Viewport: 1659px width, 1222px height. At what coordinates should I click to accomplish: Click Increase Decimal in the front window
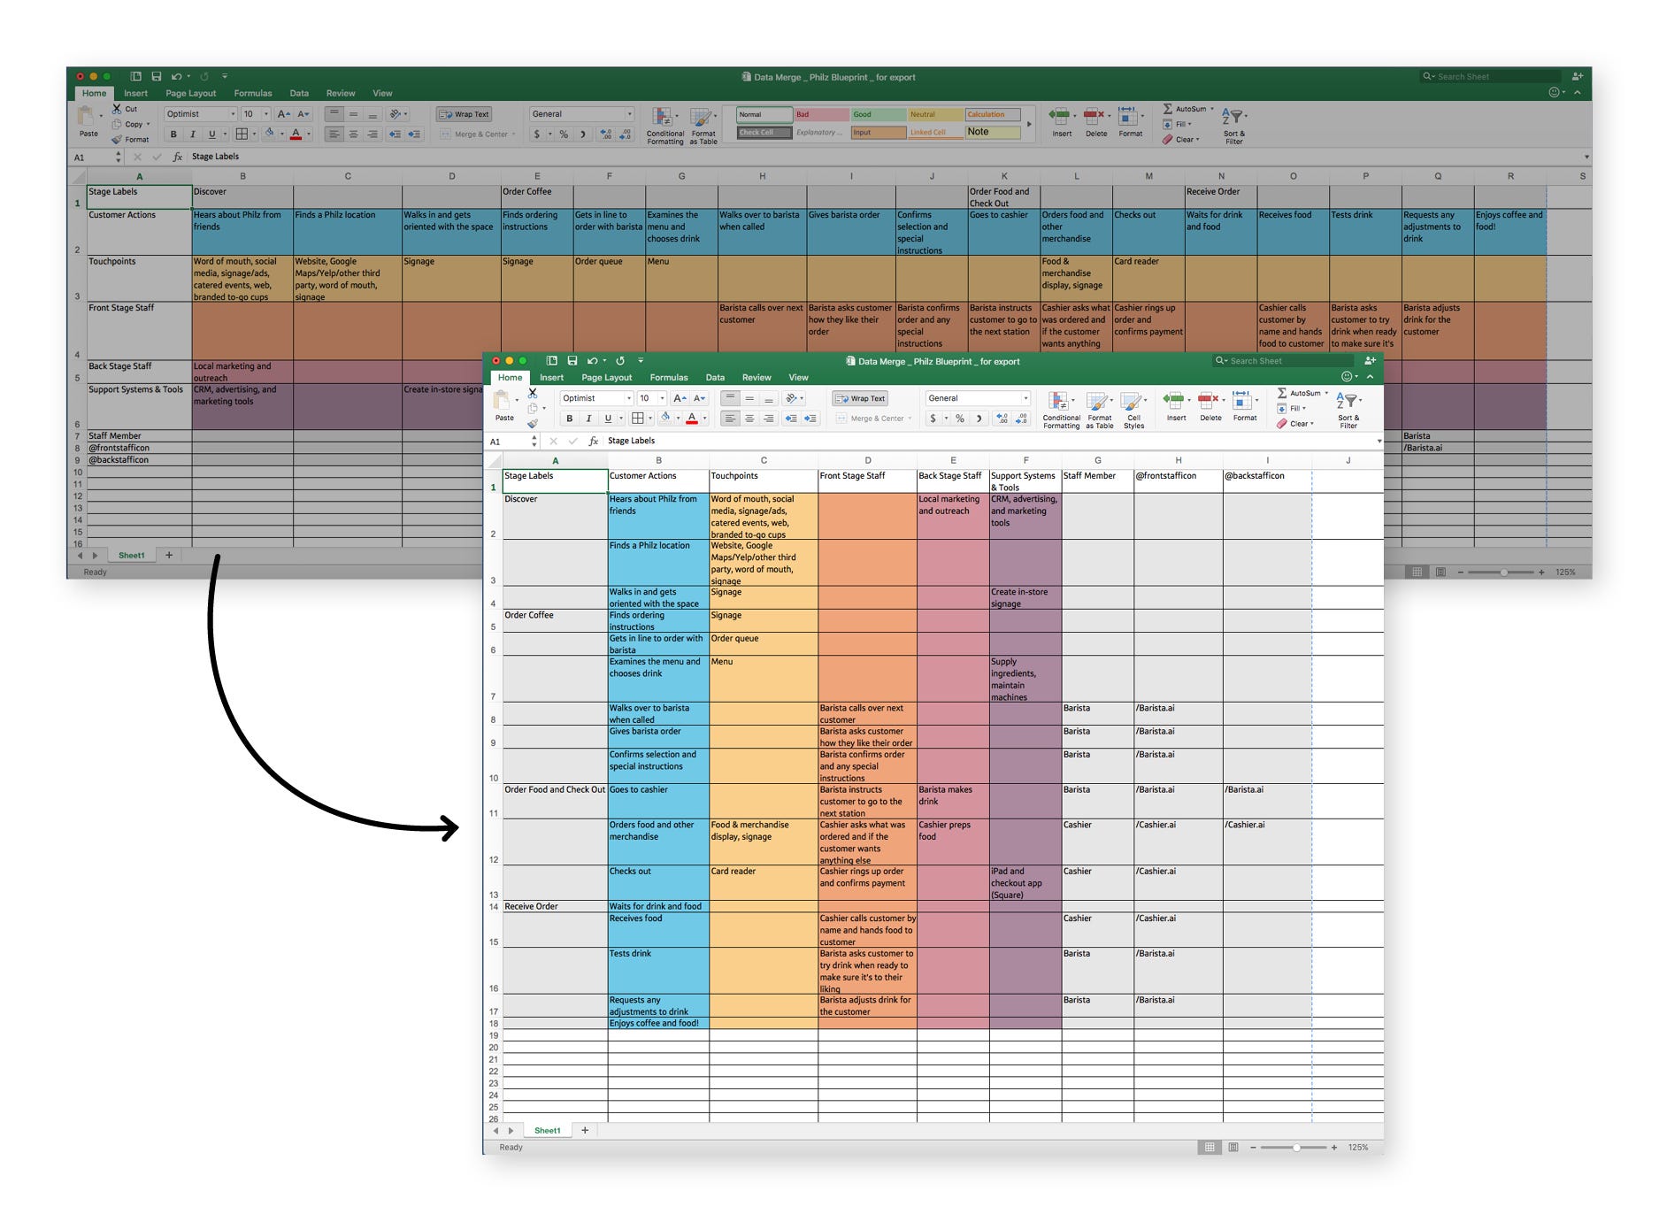point(1002,419)
